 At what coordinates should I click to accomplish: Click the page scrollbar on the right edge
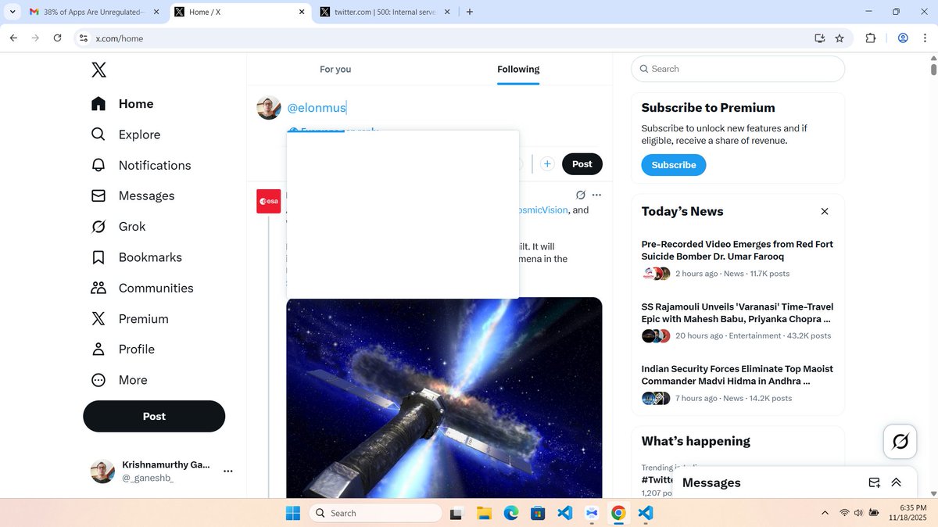point(933,70)
